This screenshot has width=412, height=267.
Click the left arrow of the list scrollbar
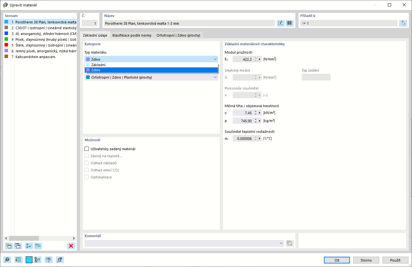6,238
